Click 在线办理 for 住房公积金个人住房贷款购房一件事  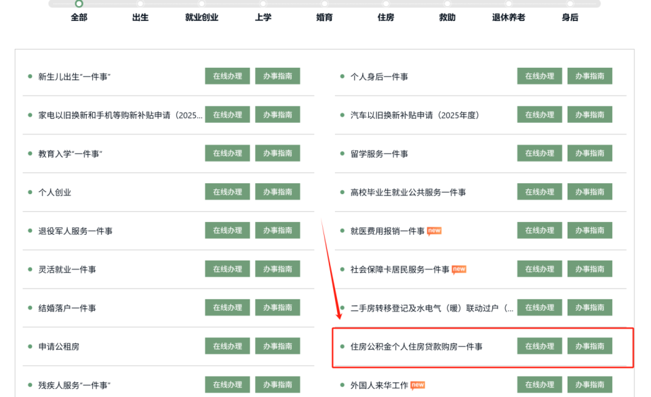coord(539,346)
